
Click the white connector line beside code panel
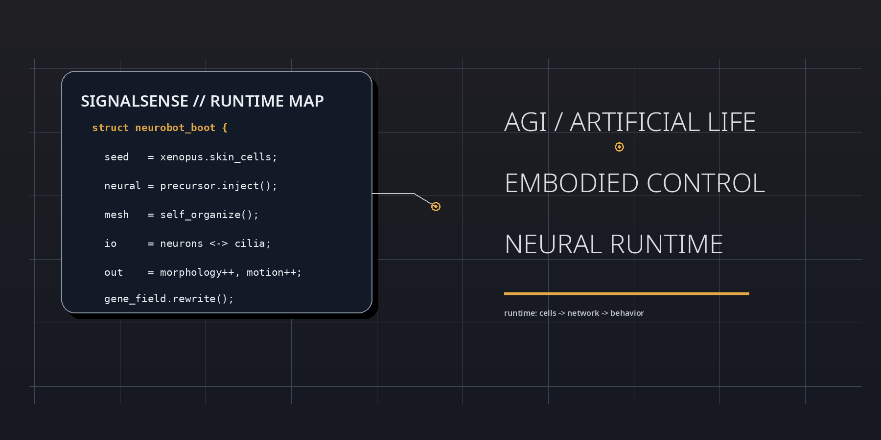pyautogui.click(x=394, y=194)
